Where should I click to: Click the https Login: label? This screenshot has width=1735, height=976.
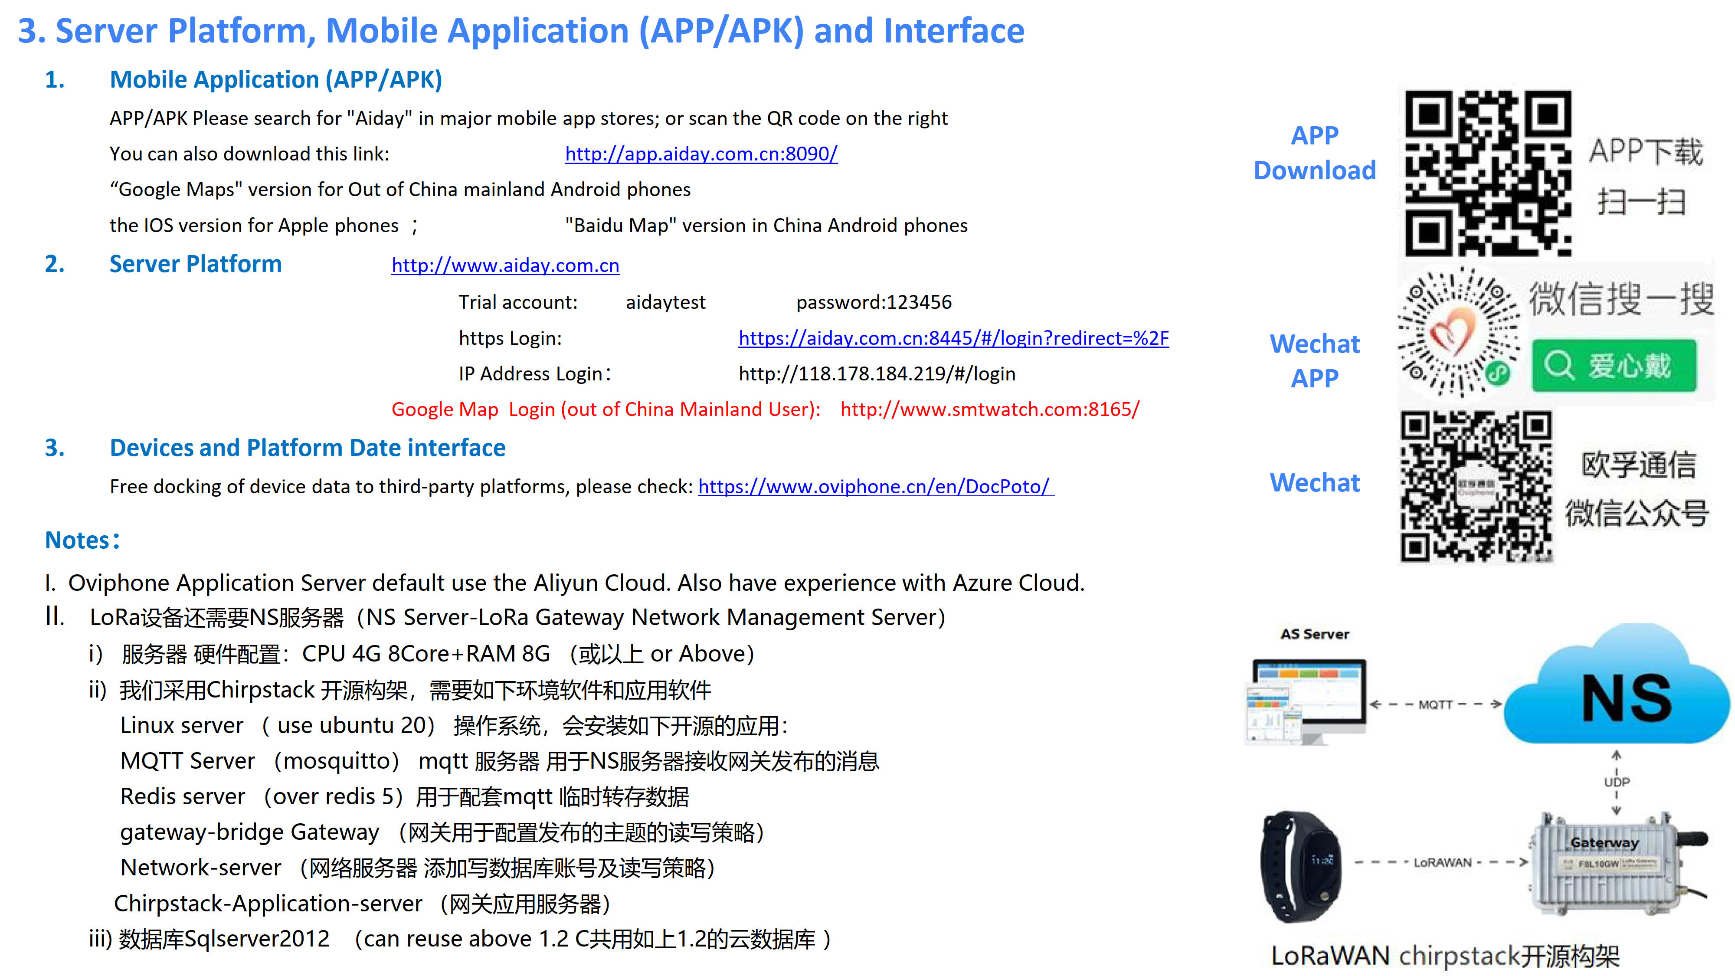click(510, 338)
